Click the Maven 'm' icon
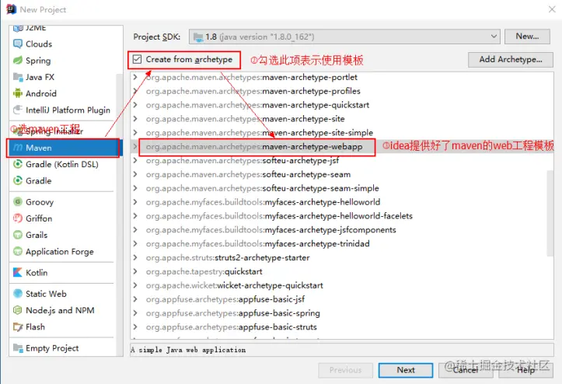The height and width of the screenshot is (384, 562). click(x=18, y=148)
